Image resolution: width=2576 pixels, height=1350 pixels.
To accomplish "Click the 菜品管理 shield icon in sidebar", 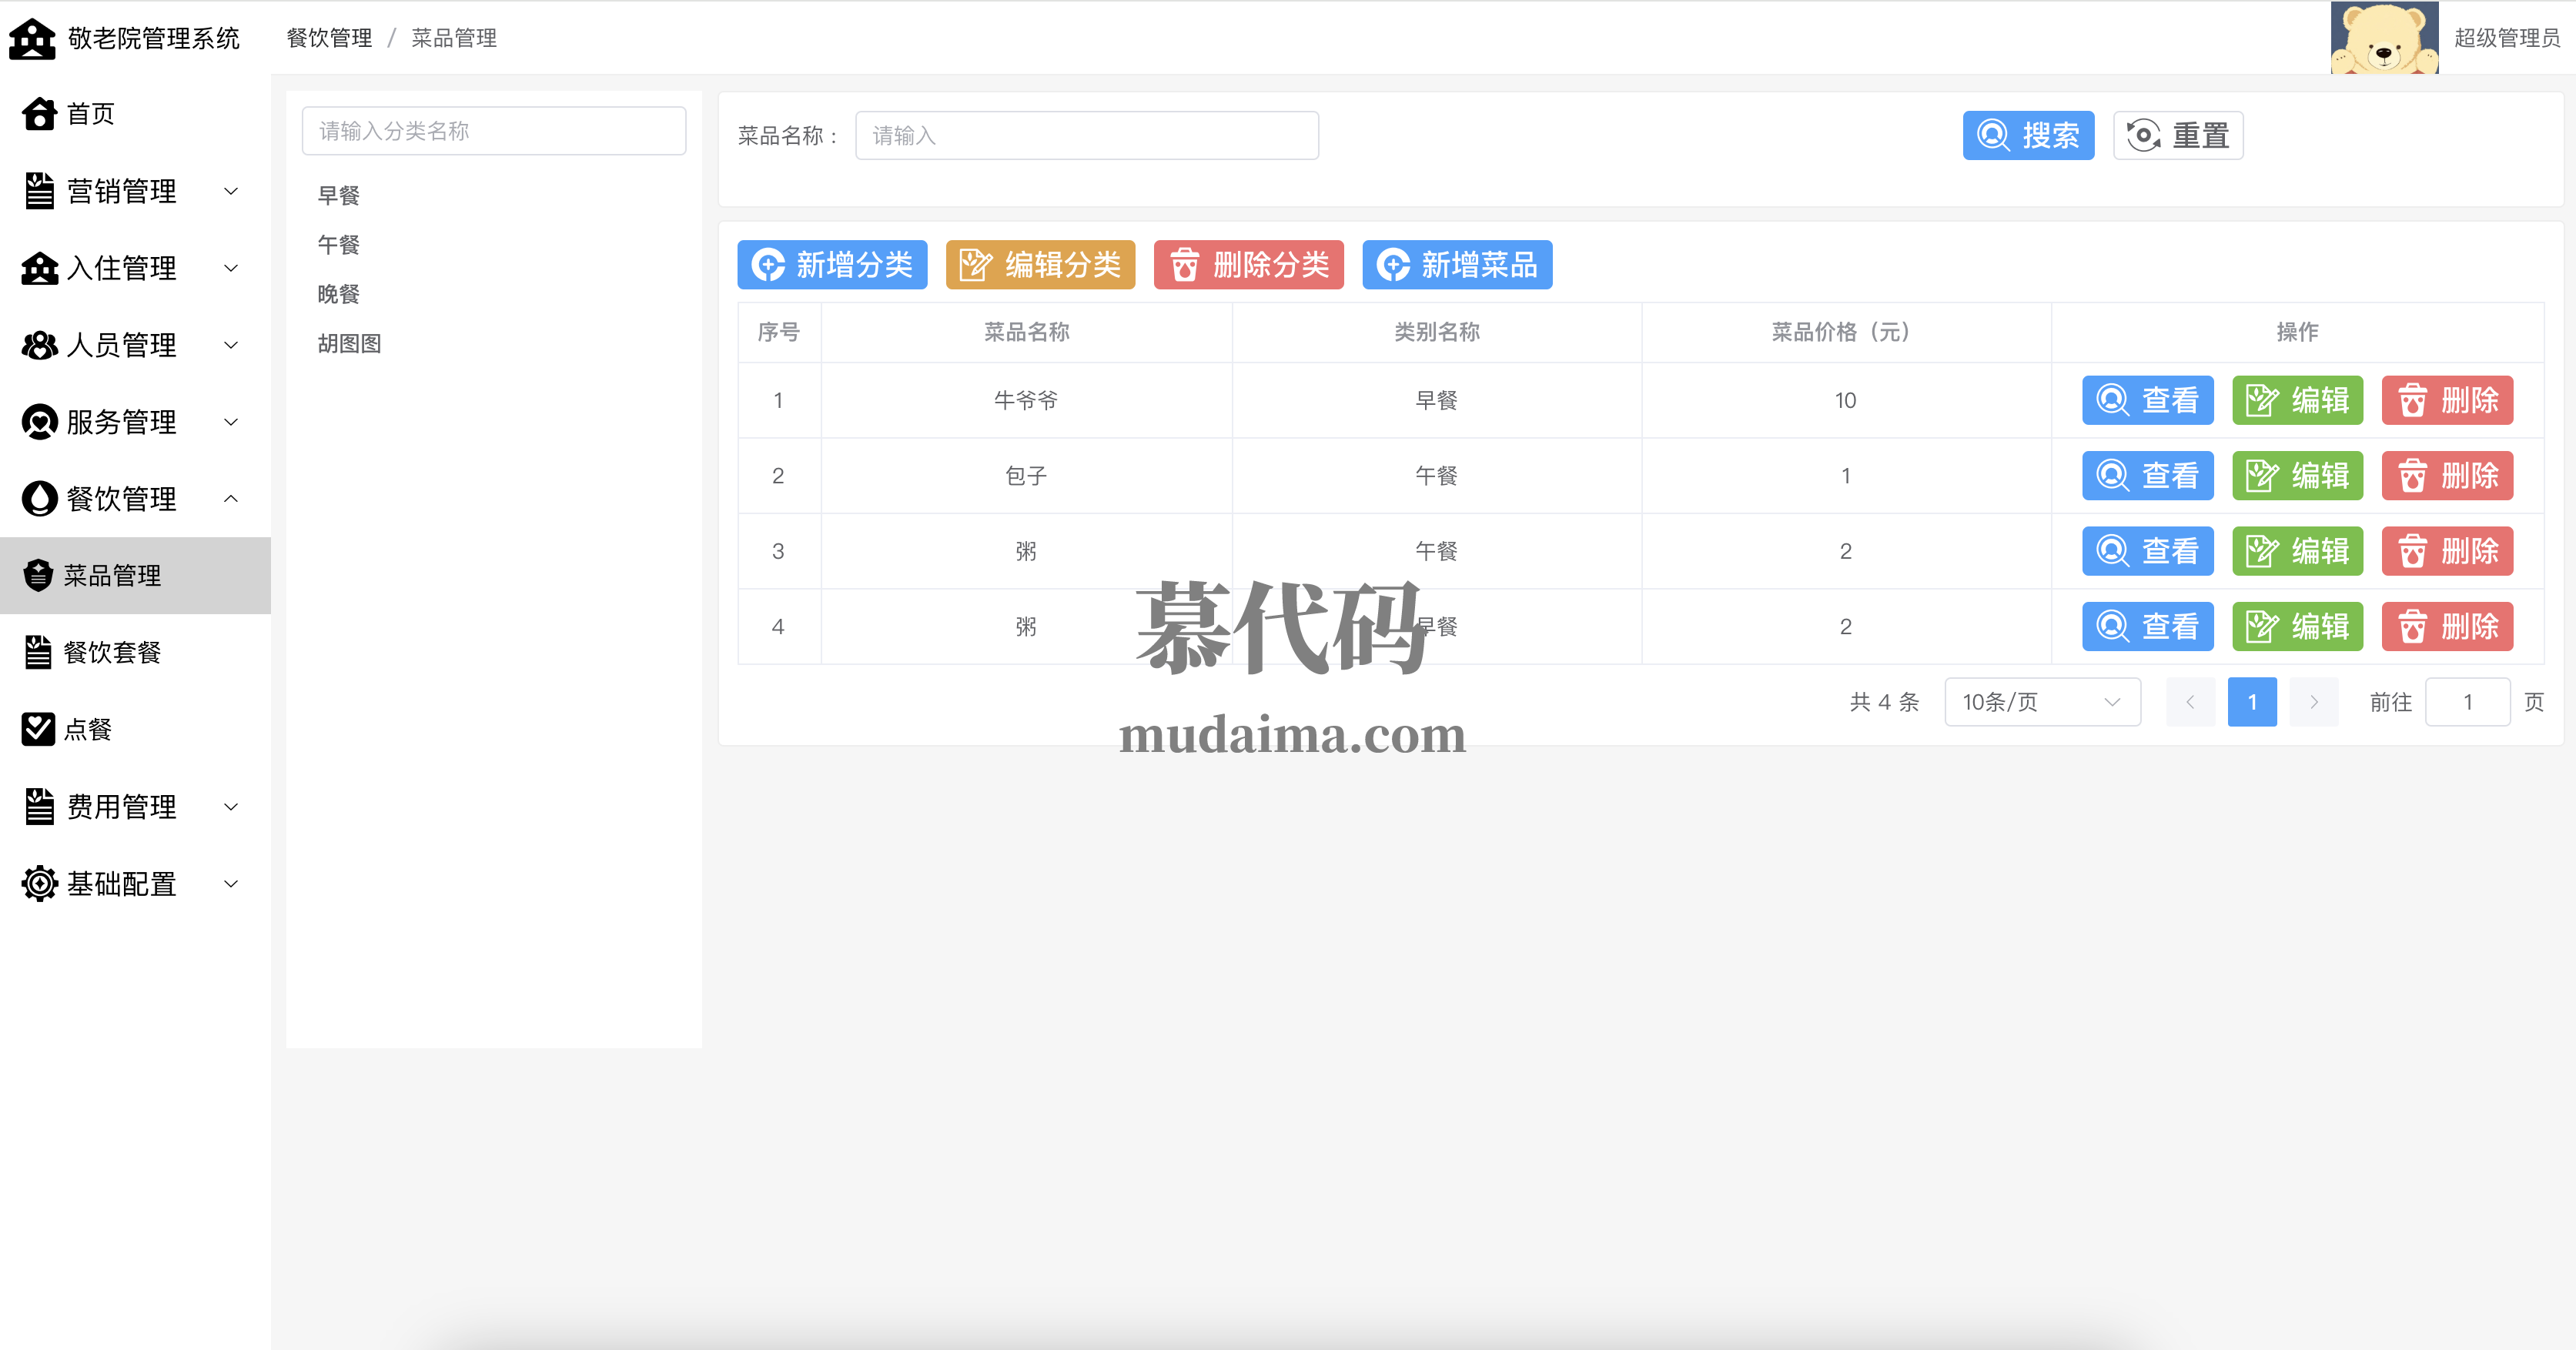I will [x=38, y=575].
